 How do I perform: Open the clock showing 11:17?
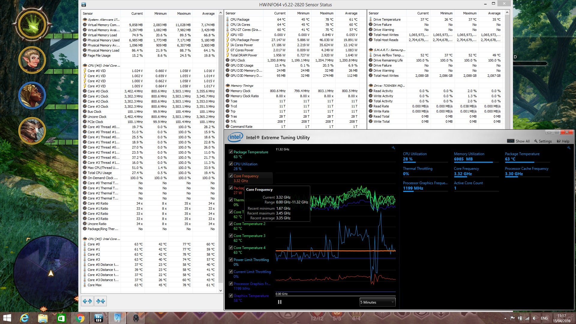click(x=562, y=318)
